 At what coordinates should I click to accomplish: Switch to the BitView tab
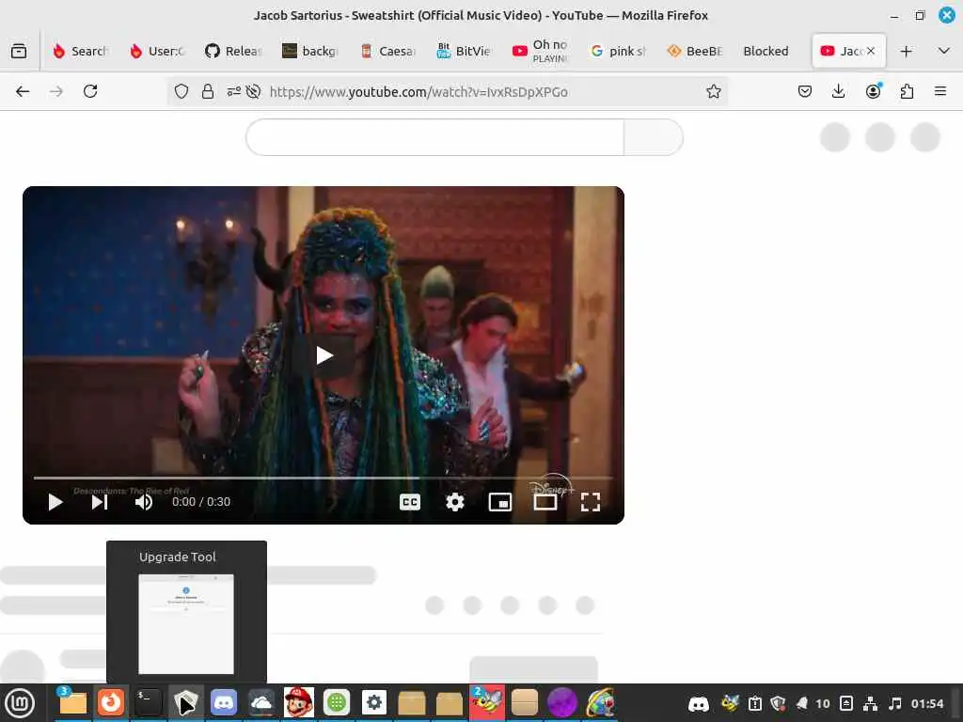coord(465,51)
